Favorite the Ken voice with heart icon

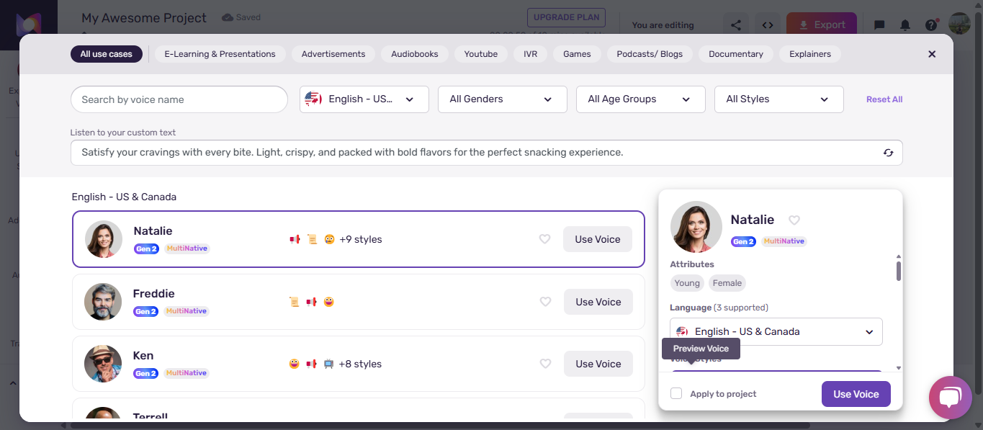[546, 364]
